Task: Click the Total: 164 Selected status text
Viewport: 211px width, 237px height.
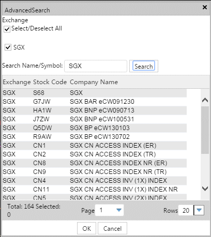Action: tap(34, 210)
